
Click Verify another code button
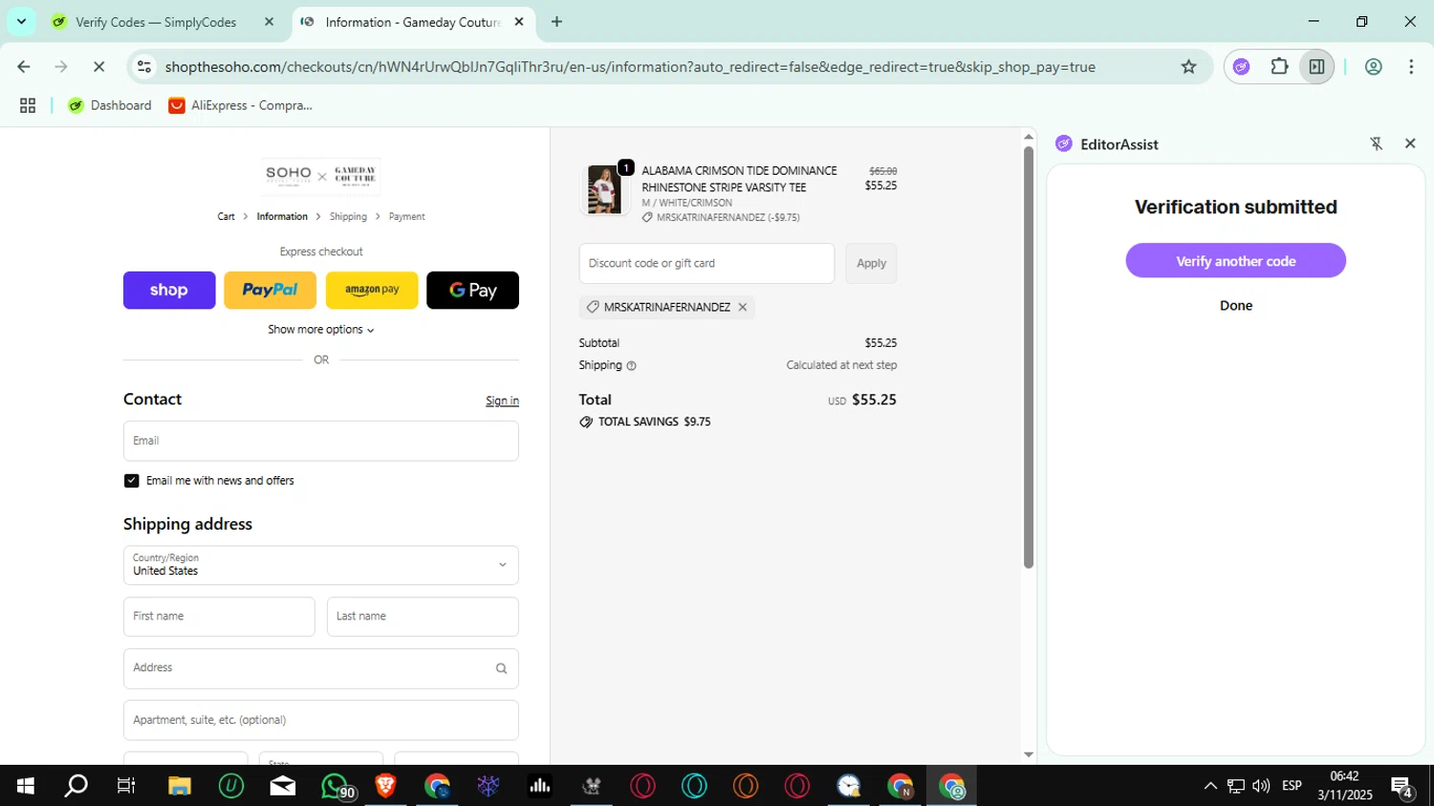tap(1235, 261)
